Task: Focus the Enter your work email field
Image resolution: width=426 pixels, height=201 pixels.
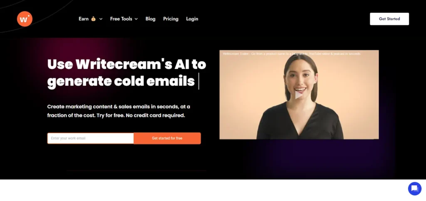Action: pyautogui.click(x=90, y=138)
